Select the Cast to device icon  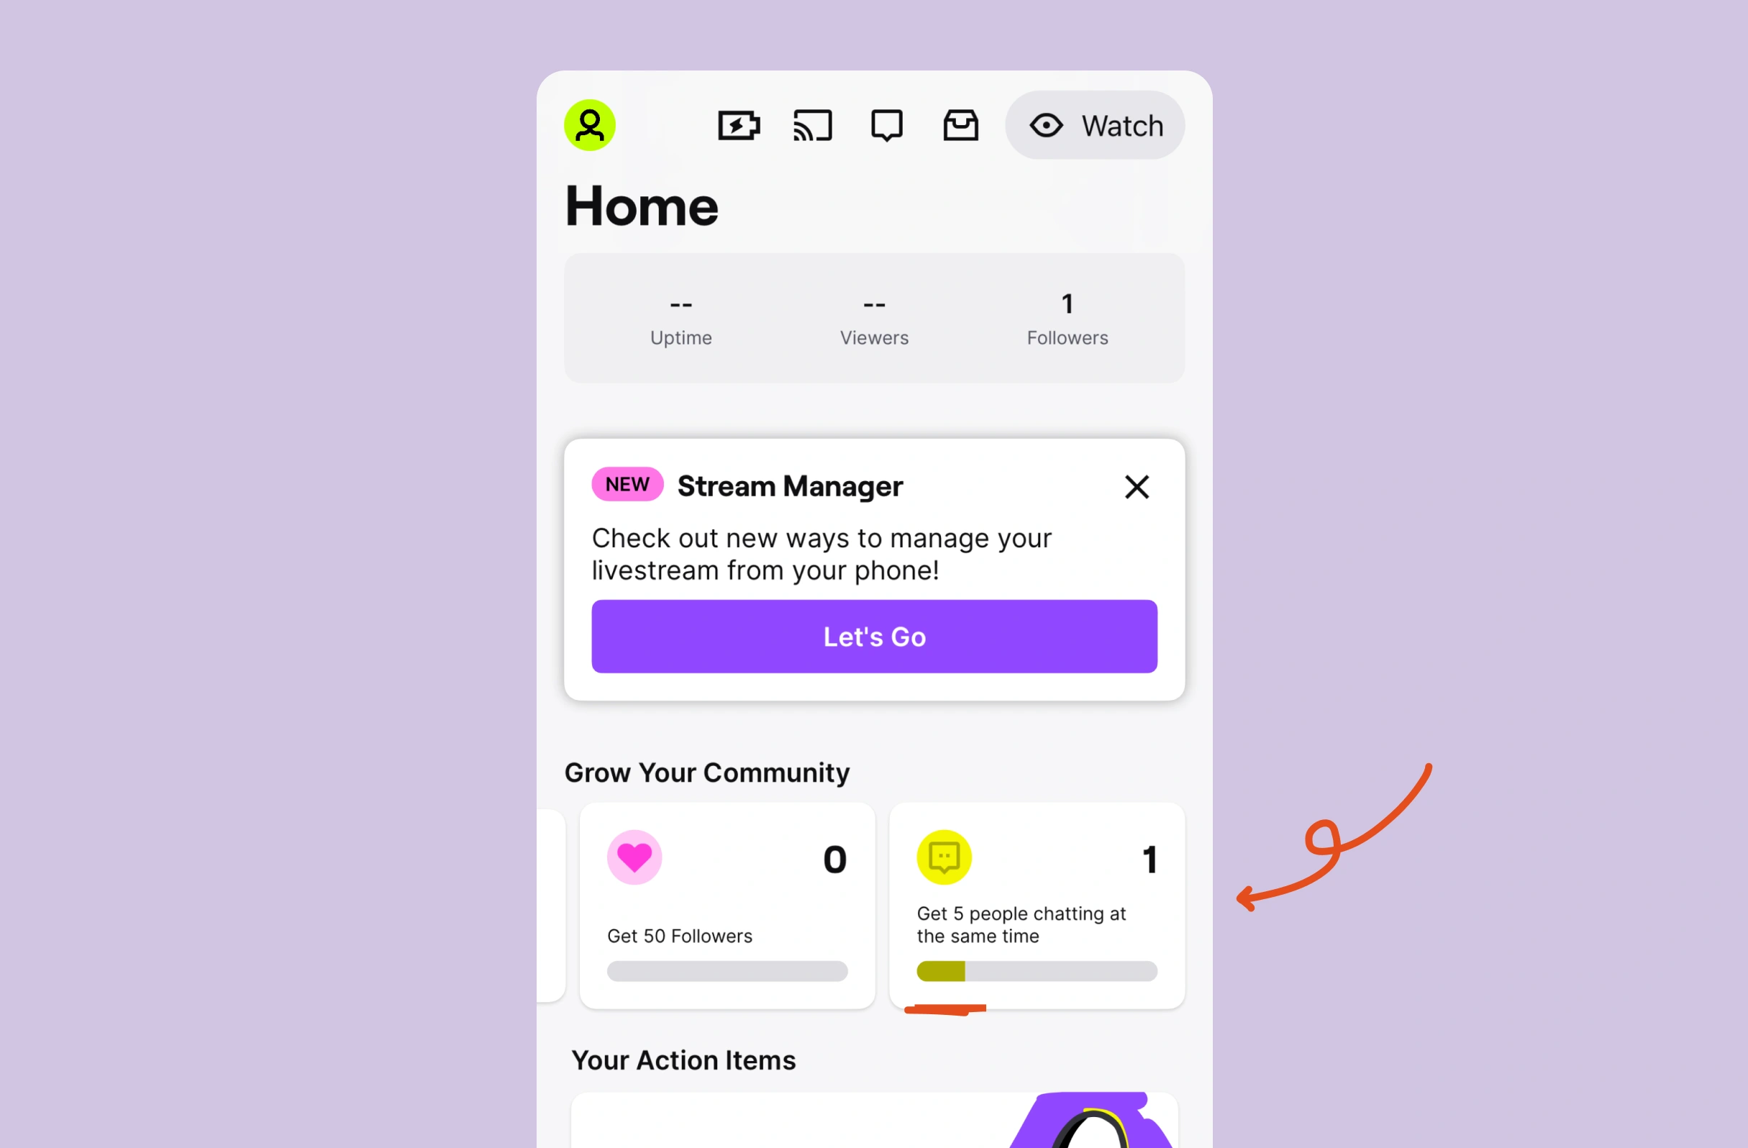pyautogui.click(x=812, y=124)
